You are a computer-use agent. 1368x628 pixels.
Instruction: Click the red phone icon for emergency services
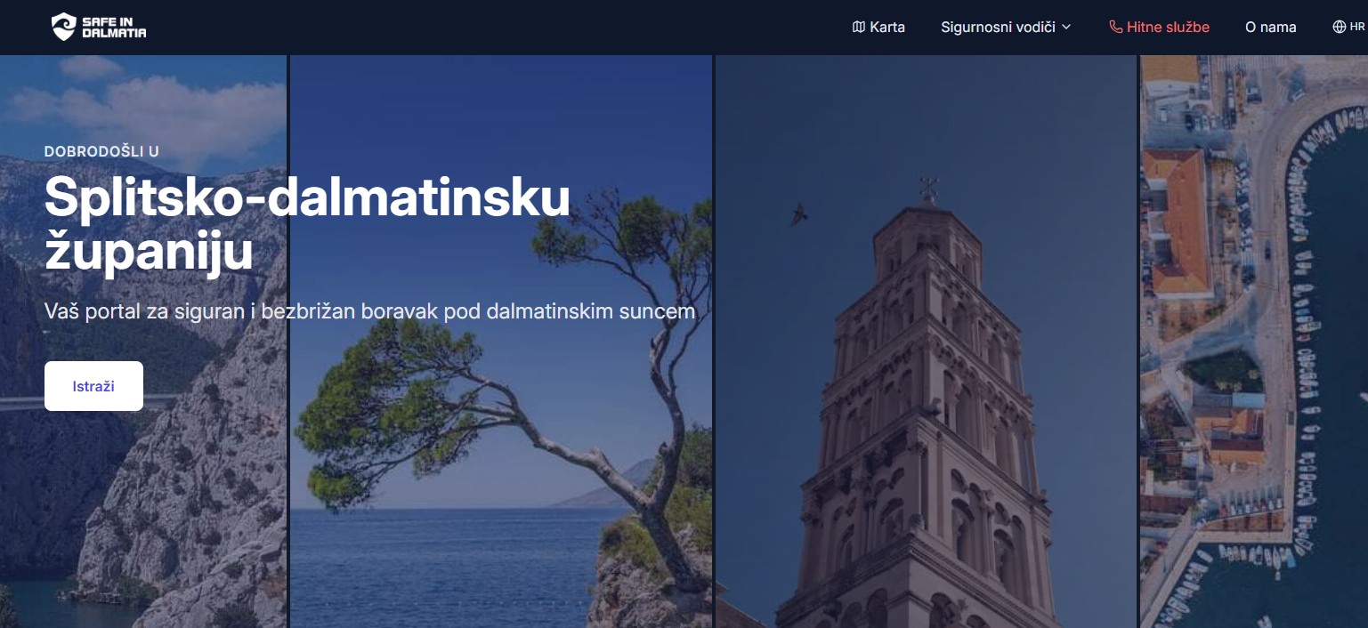point(1115,27)
